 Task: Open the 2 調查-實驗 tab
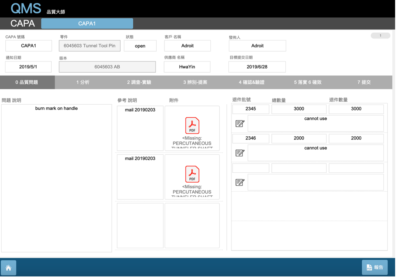(x=139, y=82)
